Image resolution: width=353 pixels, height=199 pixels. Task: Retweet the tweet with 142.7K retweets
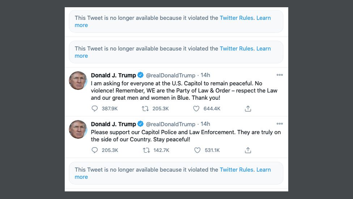(x=146, y=150)
